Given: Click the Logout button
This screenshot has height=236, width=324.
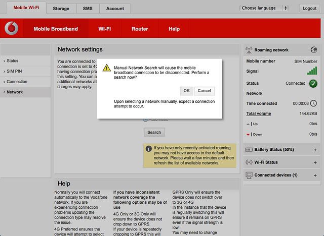Looking at the screenshot, I should pos(309,8).
